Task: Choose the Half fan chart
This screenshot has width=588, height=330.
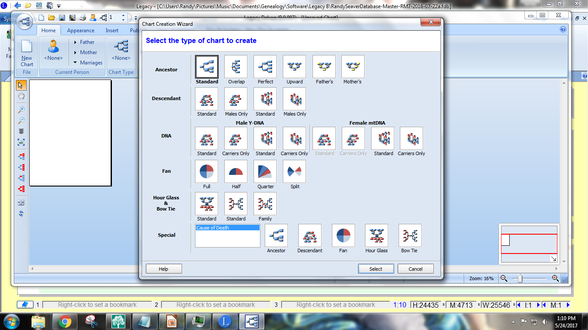Action: (236, 171)
